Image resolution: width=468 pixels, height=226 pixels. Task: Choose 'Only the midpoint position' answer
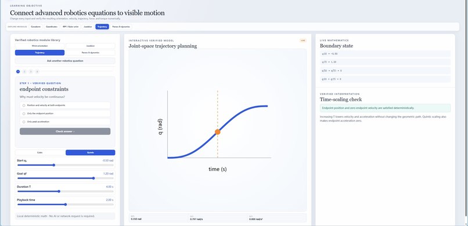click(65, 114)
